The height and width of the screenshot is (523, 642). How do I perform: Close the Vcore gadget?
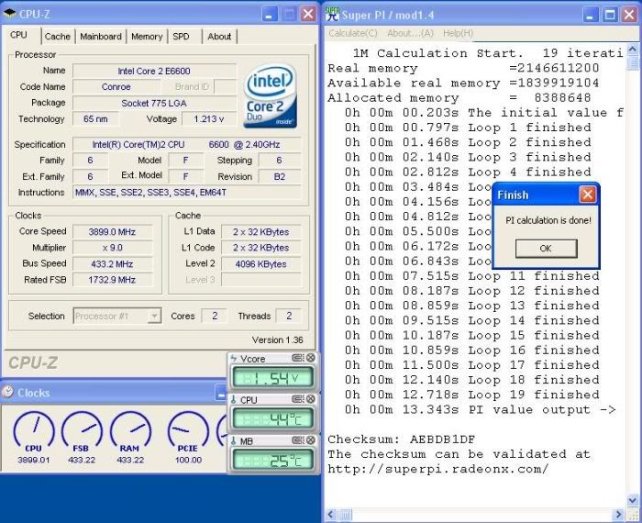[311, 358]
